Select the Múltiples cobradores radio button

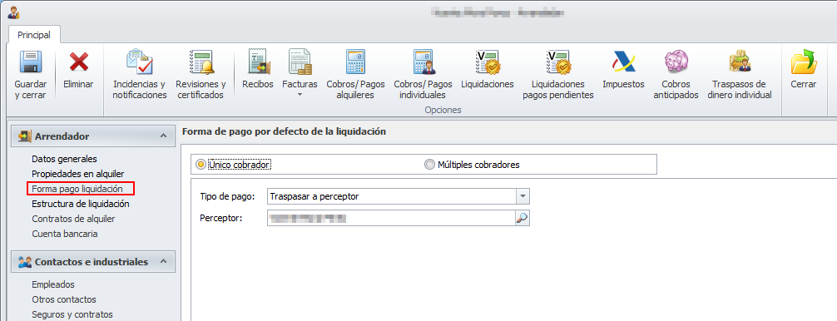coord(429,165)
